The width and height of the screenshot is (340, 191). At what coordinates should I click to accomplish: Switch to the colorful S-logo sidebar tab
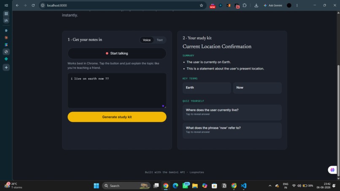point(6,45)
